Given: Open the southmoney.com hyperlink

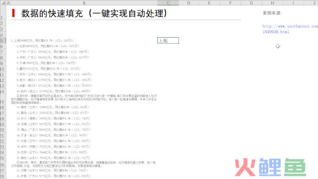Looking at the screenshot, I should pyautogui.click(x=290, y=26).
